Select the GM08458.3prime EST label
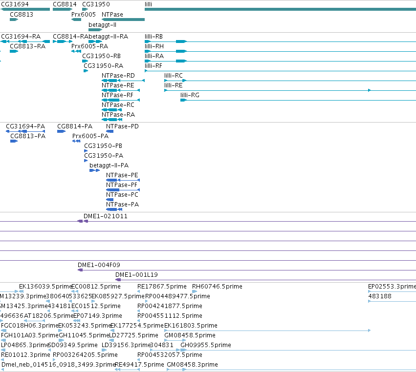 (192, 364)
